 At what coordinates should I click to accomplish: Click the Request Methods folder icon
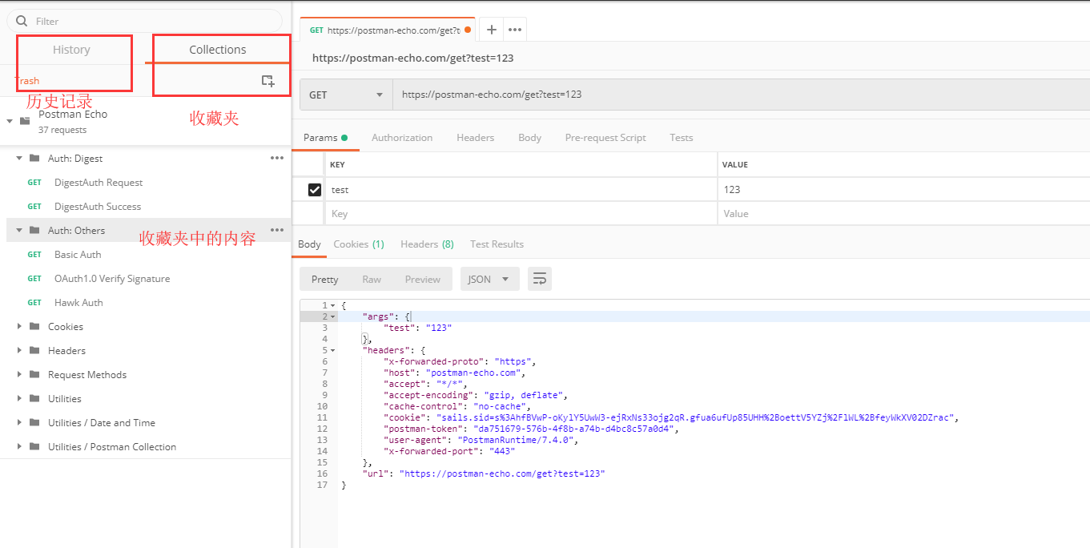click(x=34, y=374)
